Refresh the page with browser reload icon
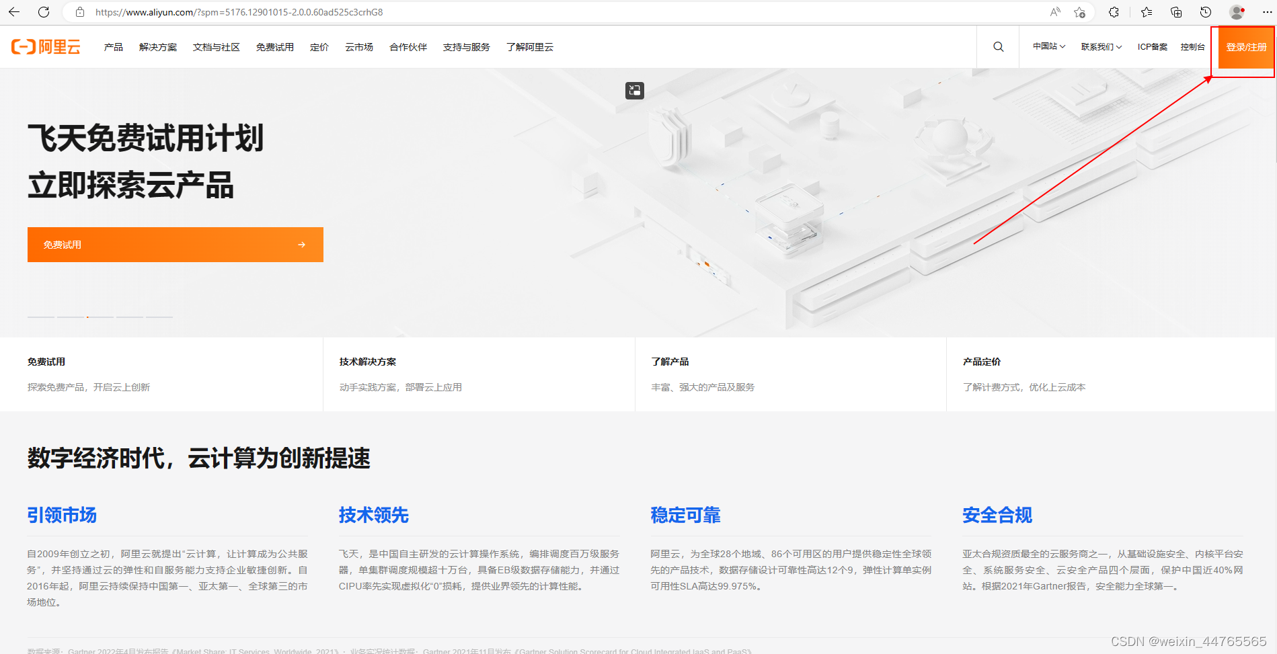Screen dimensions: 1277x654 pos(44,11)
